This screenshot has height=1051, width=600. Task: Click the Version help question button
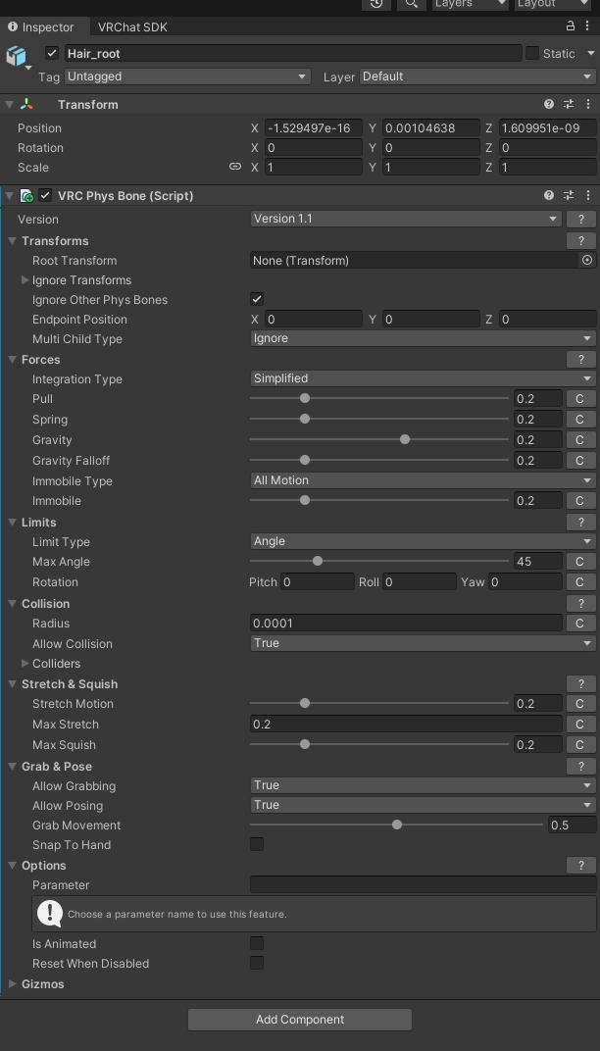580,220
